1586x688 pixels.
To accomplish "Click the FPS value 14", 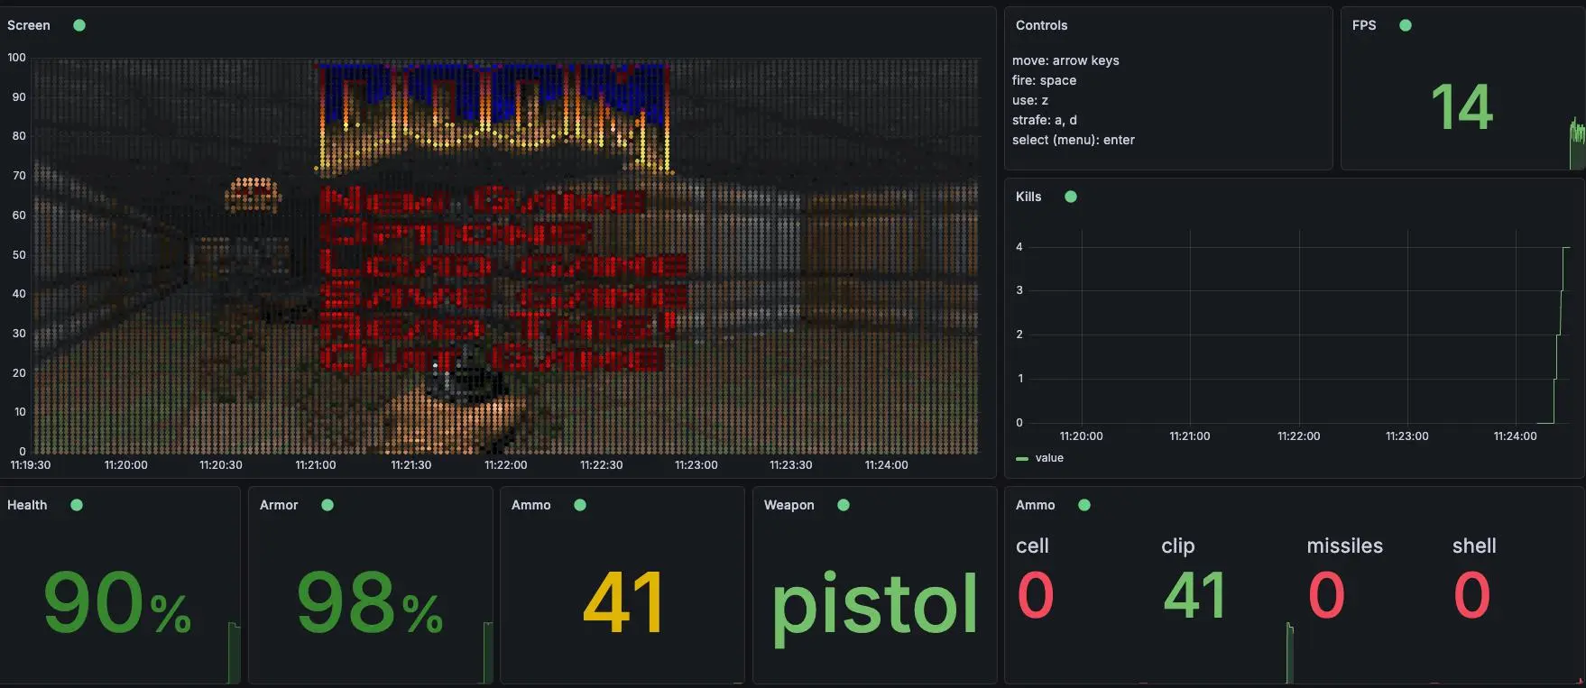I will (x=1462, y=106).
